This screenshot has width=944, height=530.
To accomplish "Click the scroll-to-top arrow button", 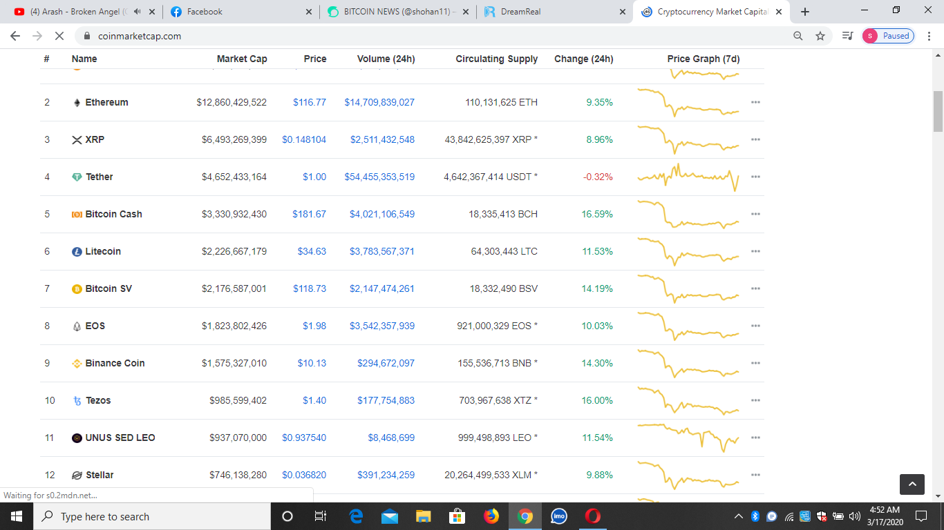I will [912, 484].
